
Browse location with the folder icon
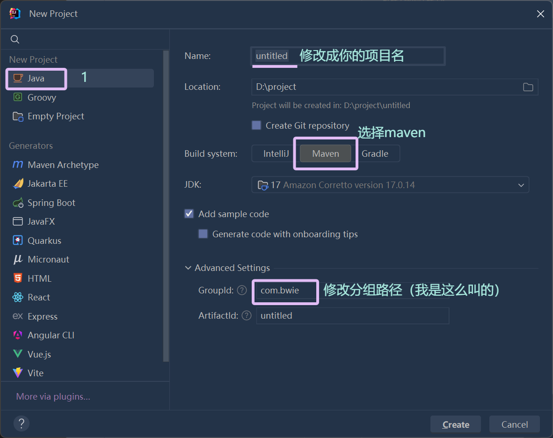[x=528, y=87]
